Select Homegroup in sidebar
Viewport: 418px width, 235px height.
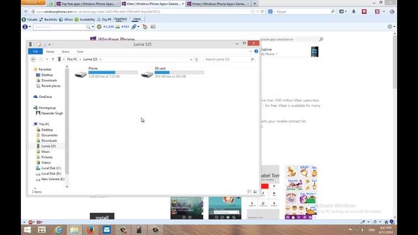point(47,108)
